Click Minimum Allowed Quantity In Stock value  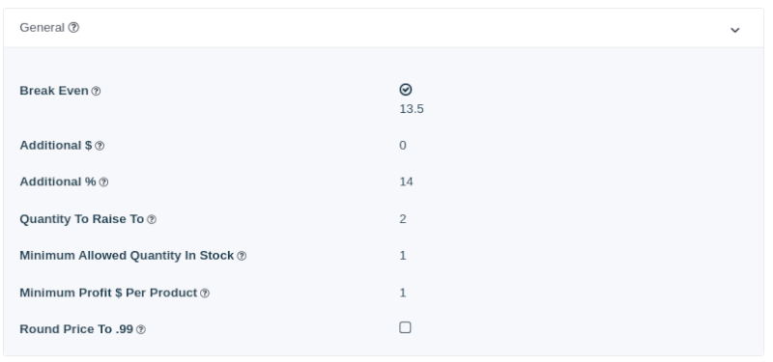[x=403, y=255]
